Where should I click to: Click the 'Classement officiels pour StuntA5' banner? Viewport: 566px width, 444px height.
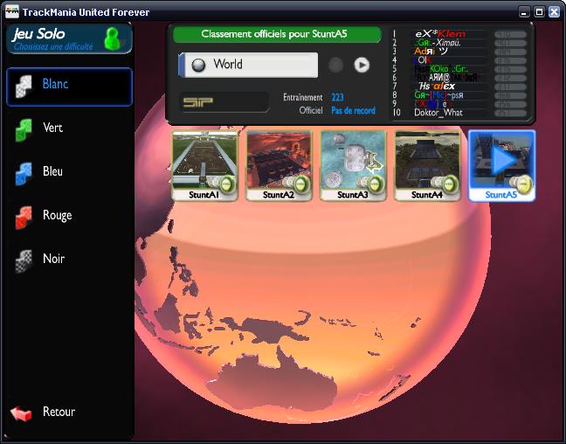pyautogui.click(x=277, y=34)
